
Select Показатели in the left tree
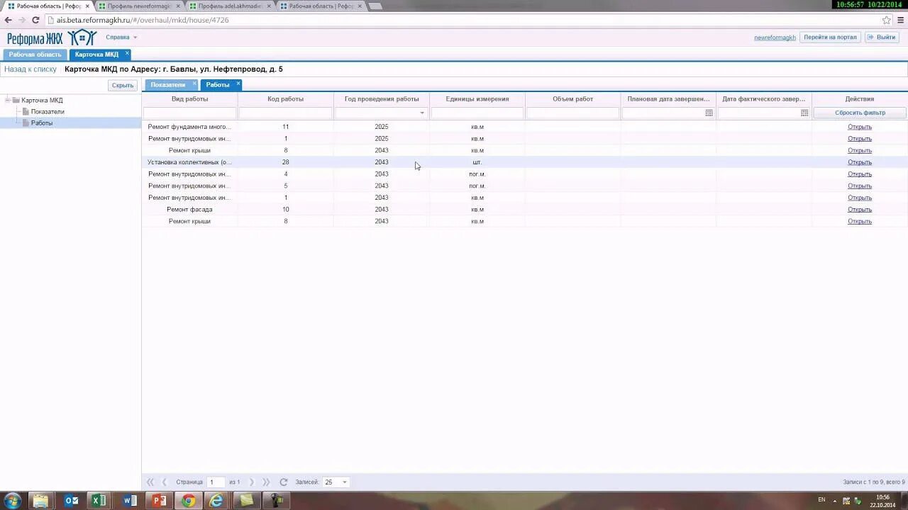pos(48,112)
